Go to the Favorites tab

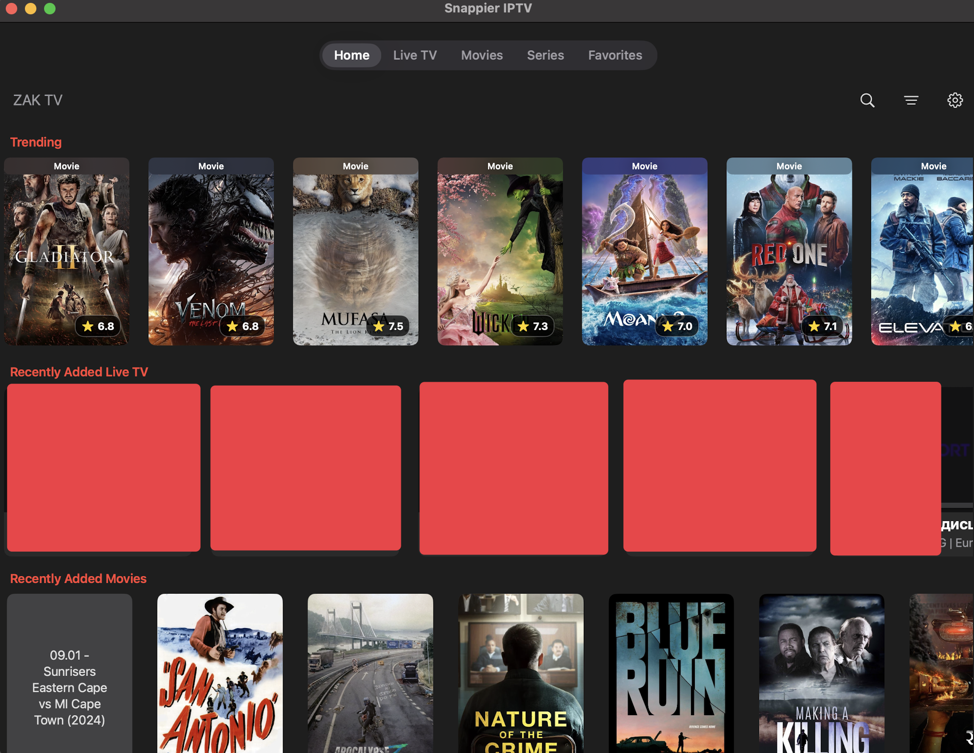click(615, 55)
